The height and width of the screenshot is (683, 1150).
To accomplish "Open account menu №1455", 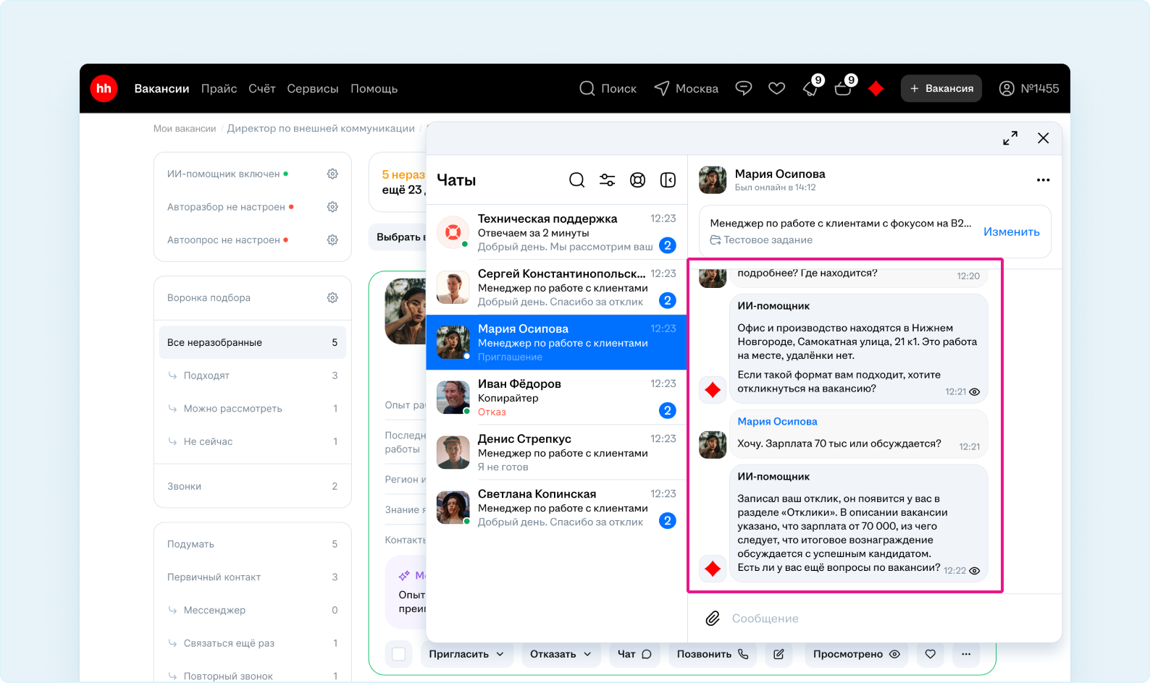I will tap(1028, 89).
